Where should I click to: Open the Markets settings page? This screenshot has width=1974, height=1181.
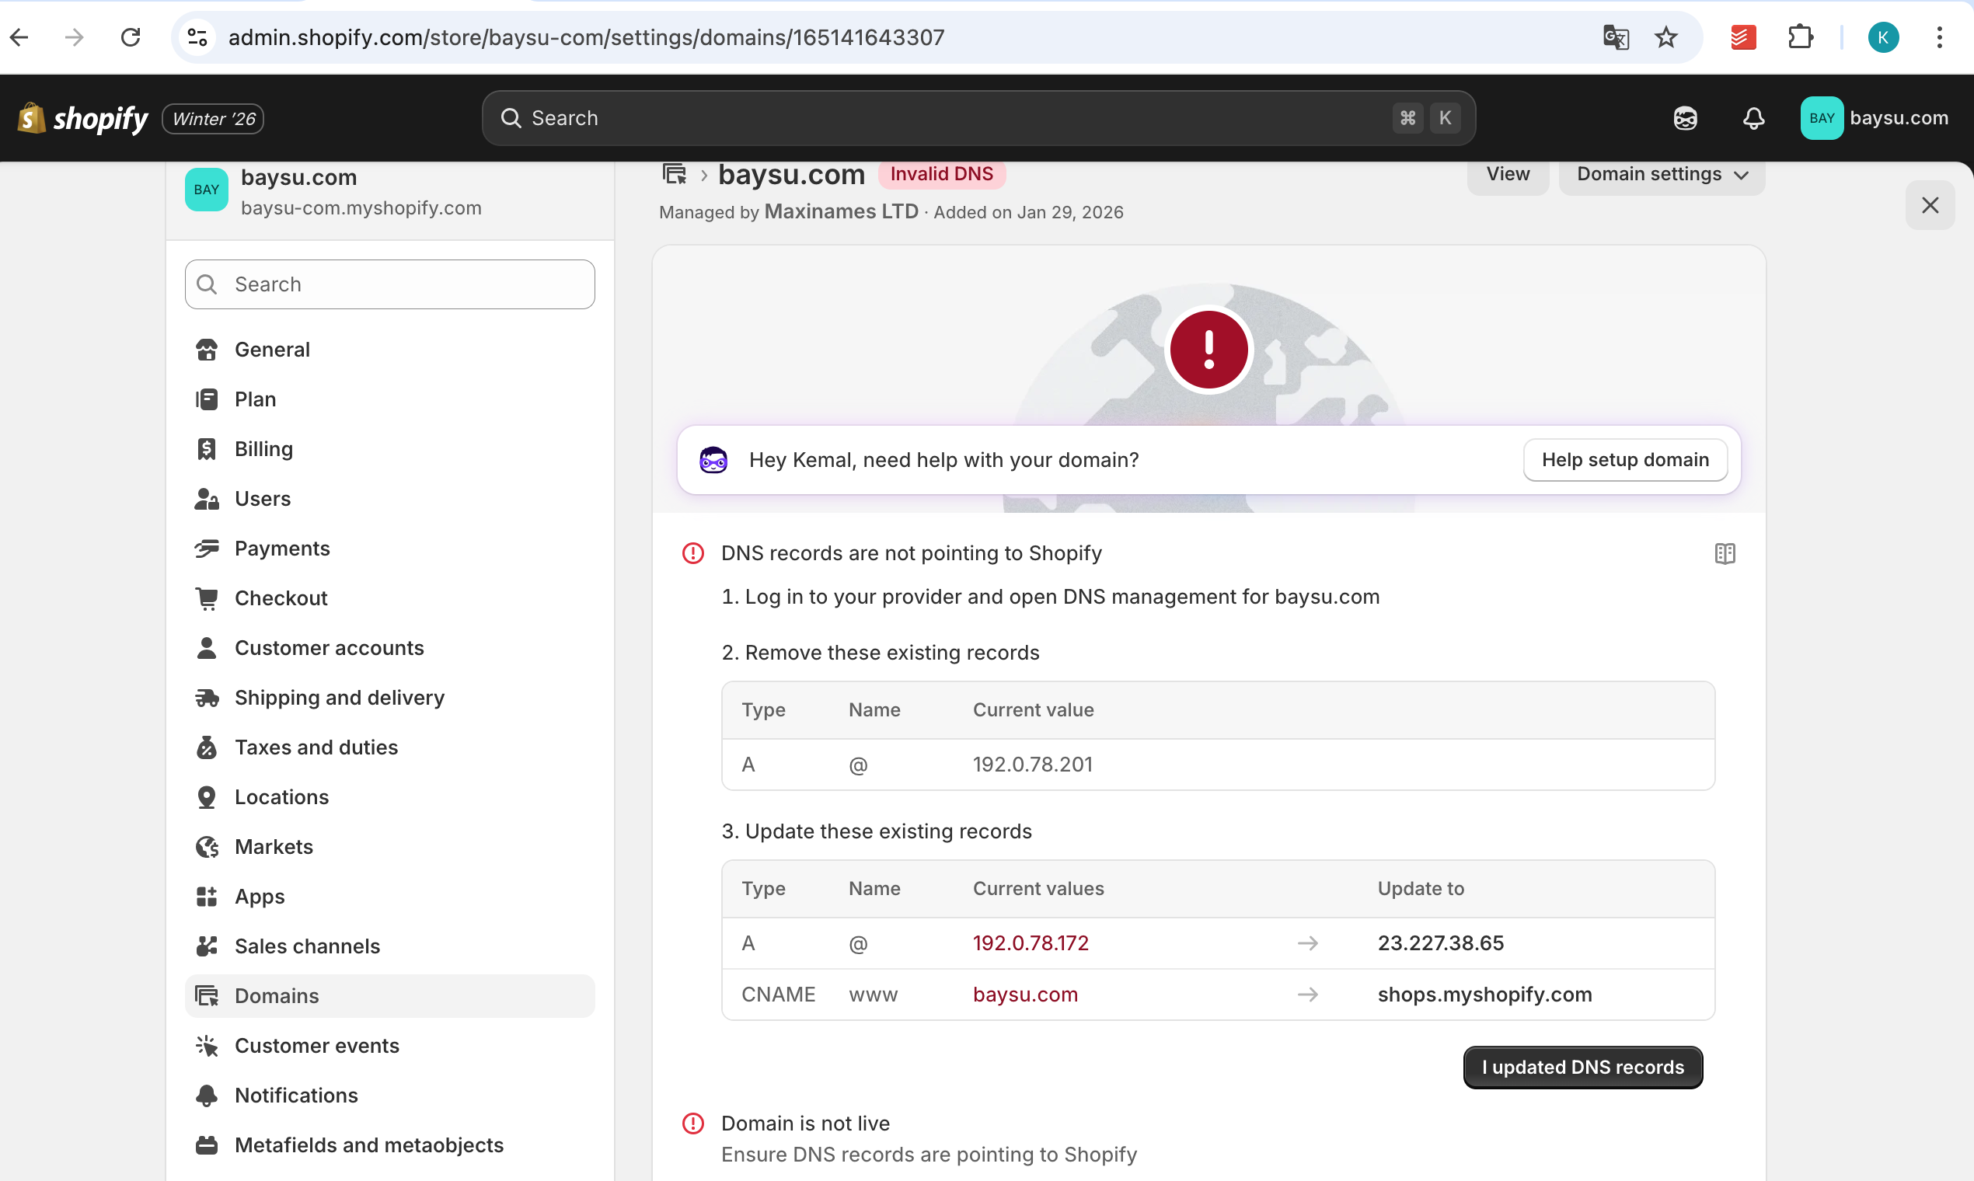[x=390, y=848]
